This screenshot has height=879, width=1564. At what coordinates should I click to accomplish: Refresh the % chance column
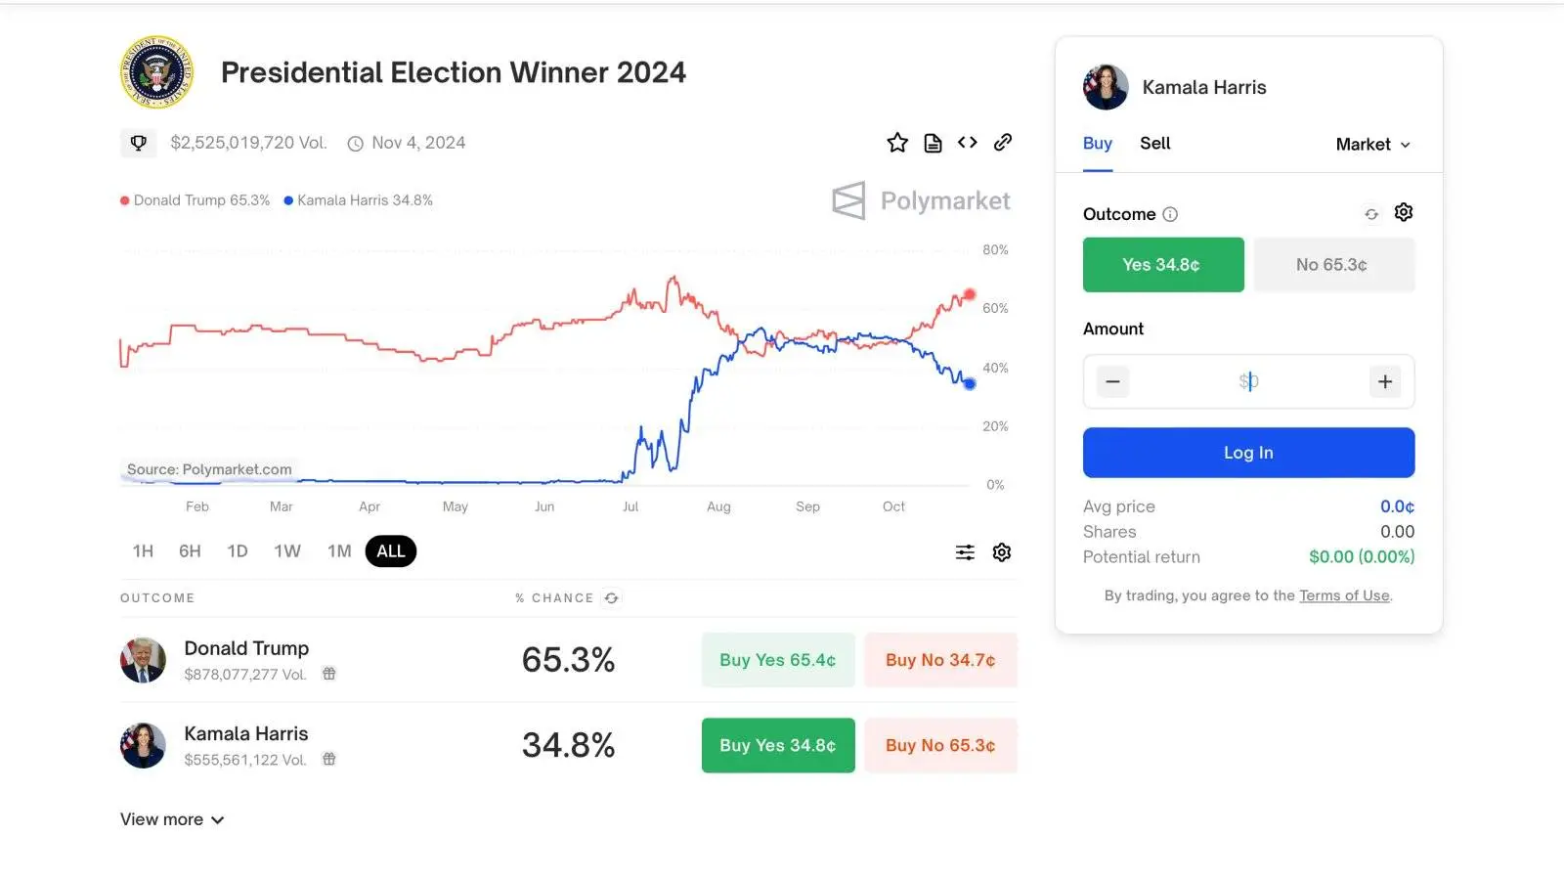click(x=612, y=598)
